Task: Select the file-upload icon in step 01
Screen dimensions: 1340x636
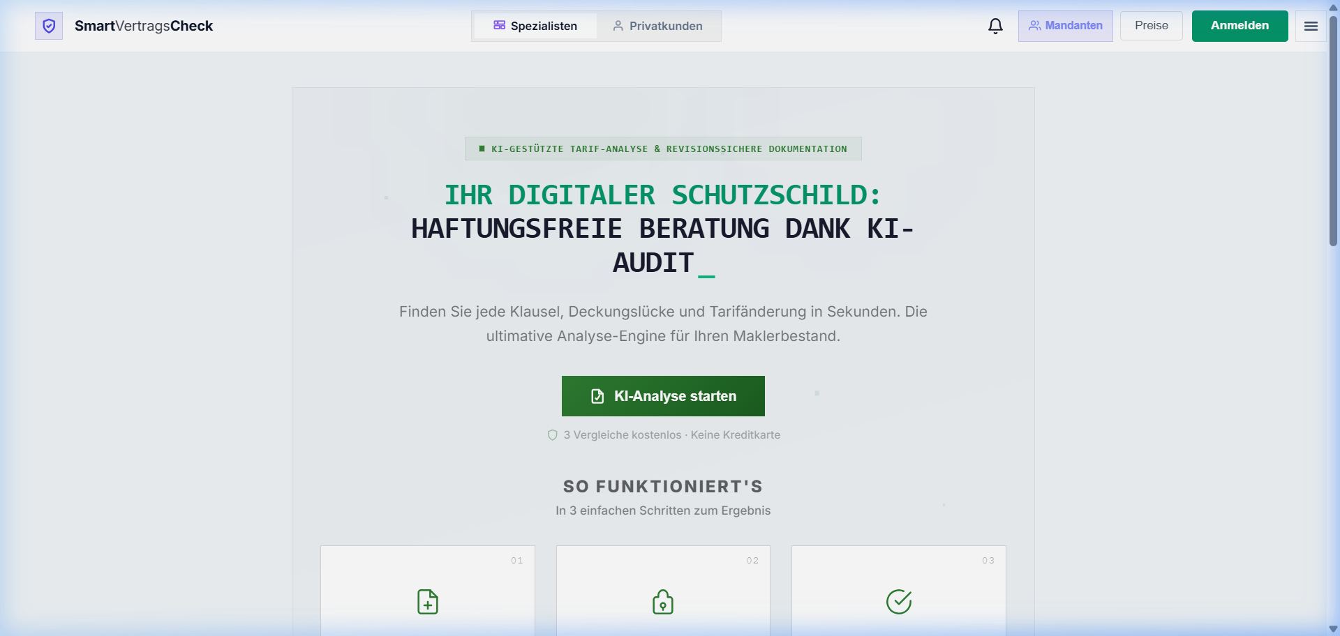Action: tap(427, 602)
